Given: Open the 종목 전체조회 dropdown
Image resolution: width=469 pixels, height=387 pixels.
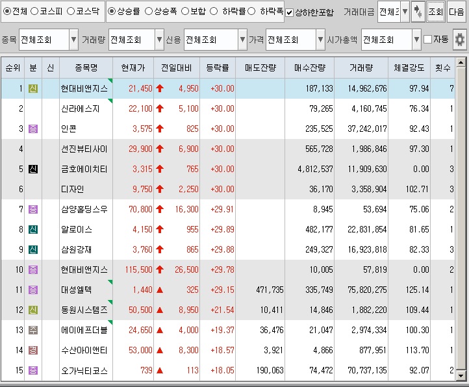Looking at the screenshot, I should [73, 40].
